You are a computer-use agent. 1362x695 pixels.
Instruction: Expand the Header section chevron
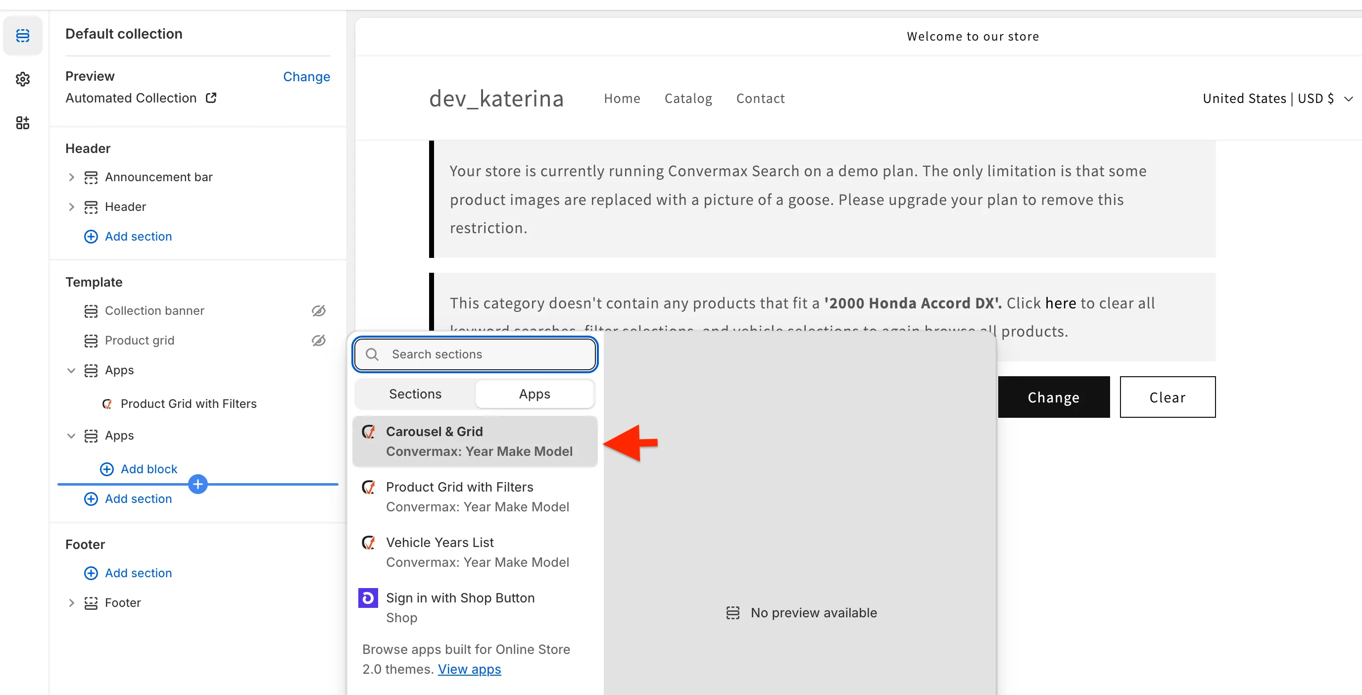click(x=71, y=207)
